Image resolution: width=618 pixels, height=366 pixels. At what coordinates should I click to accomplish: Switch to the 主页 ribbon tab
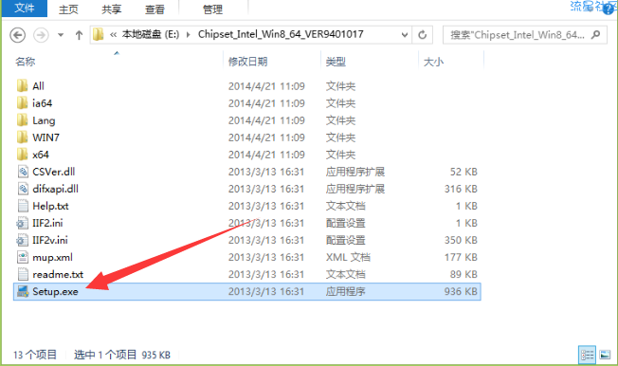tap(68, 9)
